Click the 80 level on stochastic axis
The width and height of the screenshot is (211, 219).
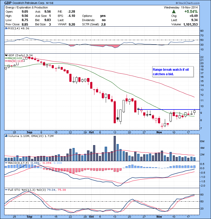coord(202,194)
